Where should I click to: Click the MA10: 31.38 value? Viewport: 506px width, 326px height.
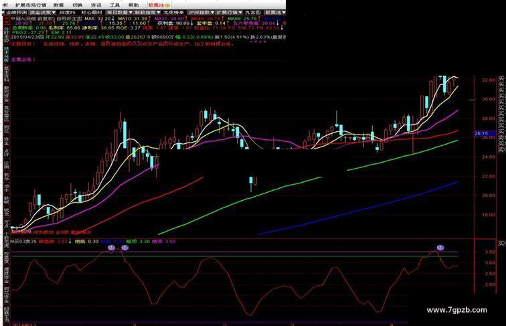tap(131, 19)
